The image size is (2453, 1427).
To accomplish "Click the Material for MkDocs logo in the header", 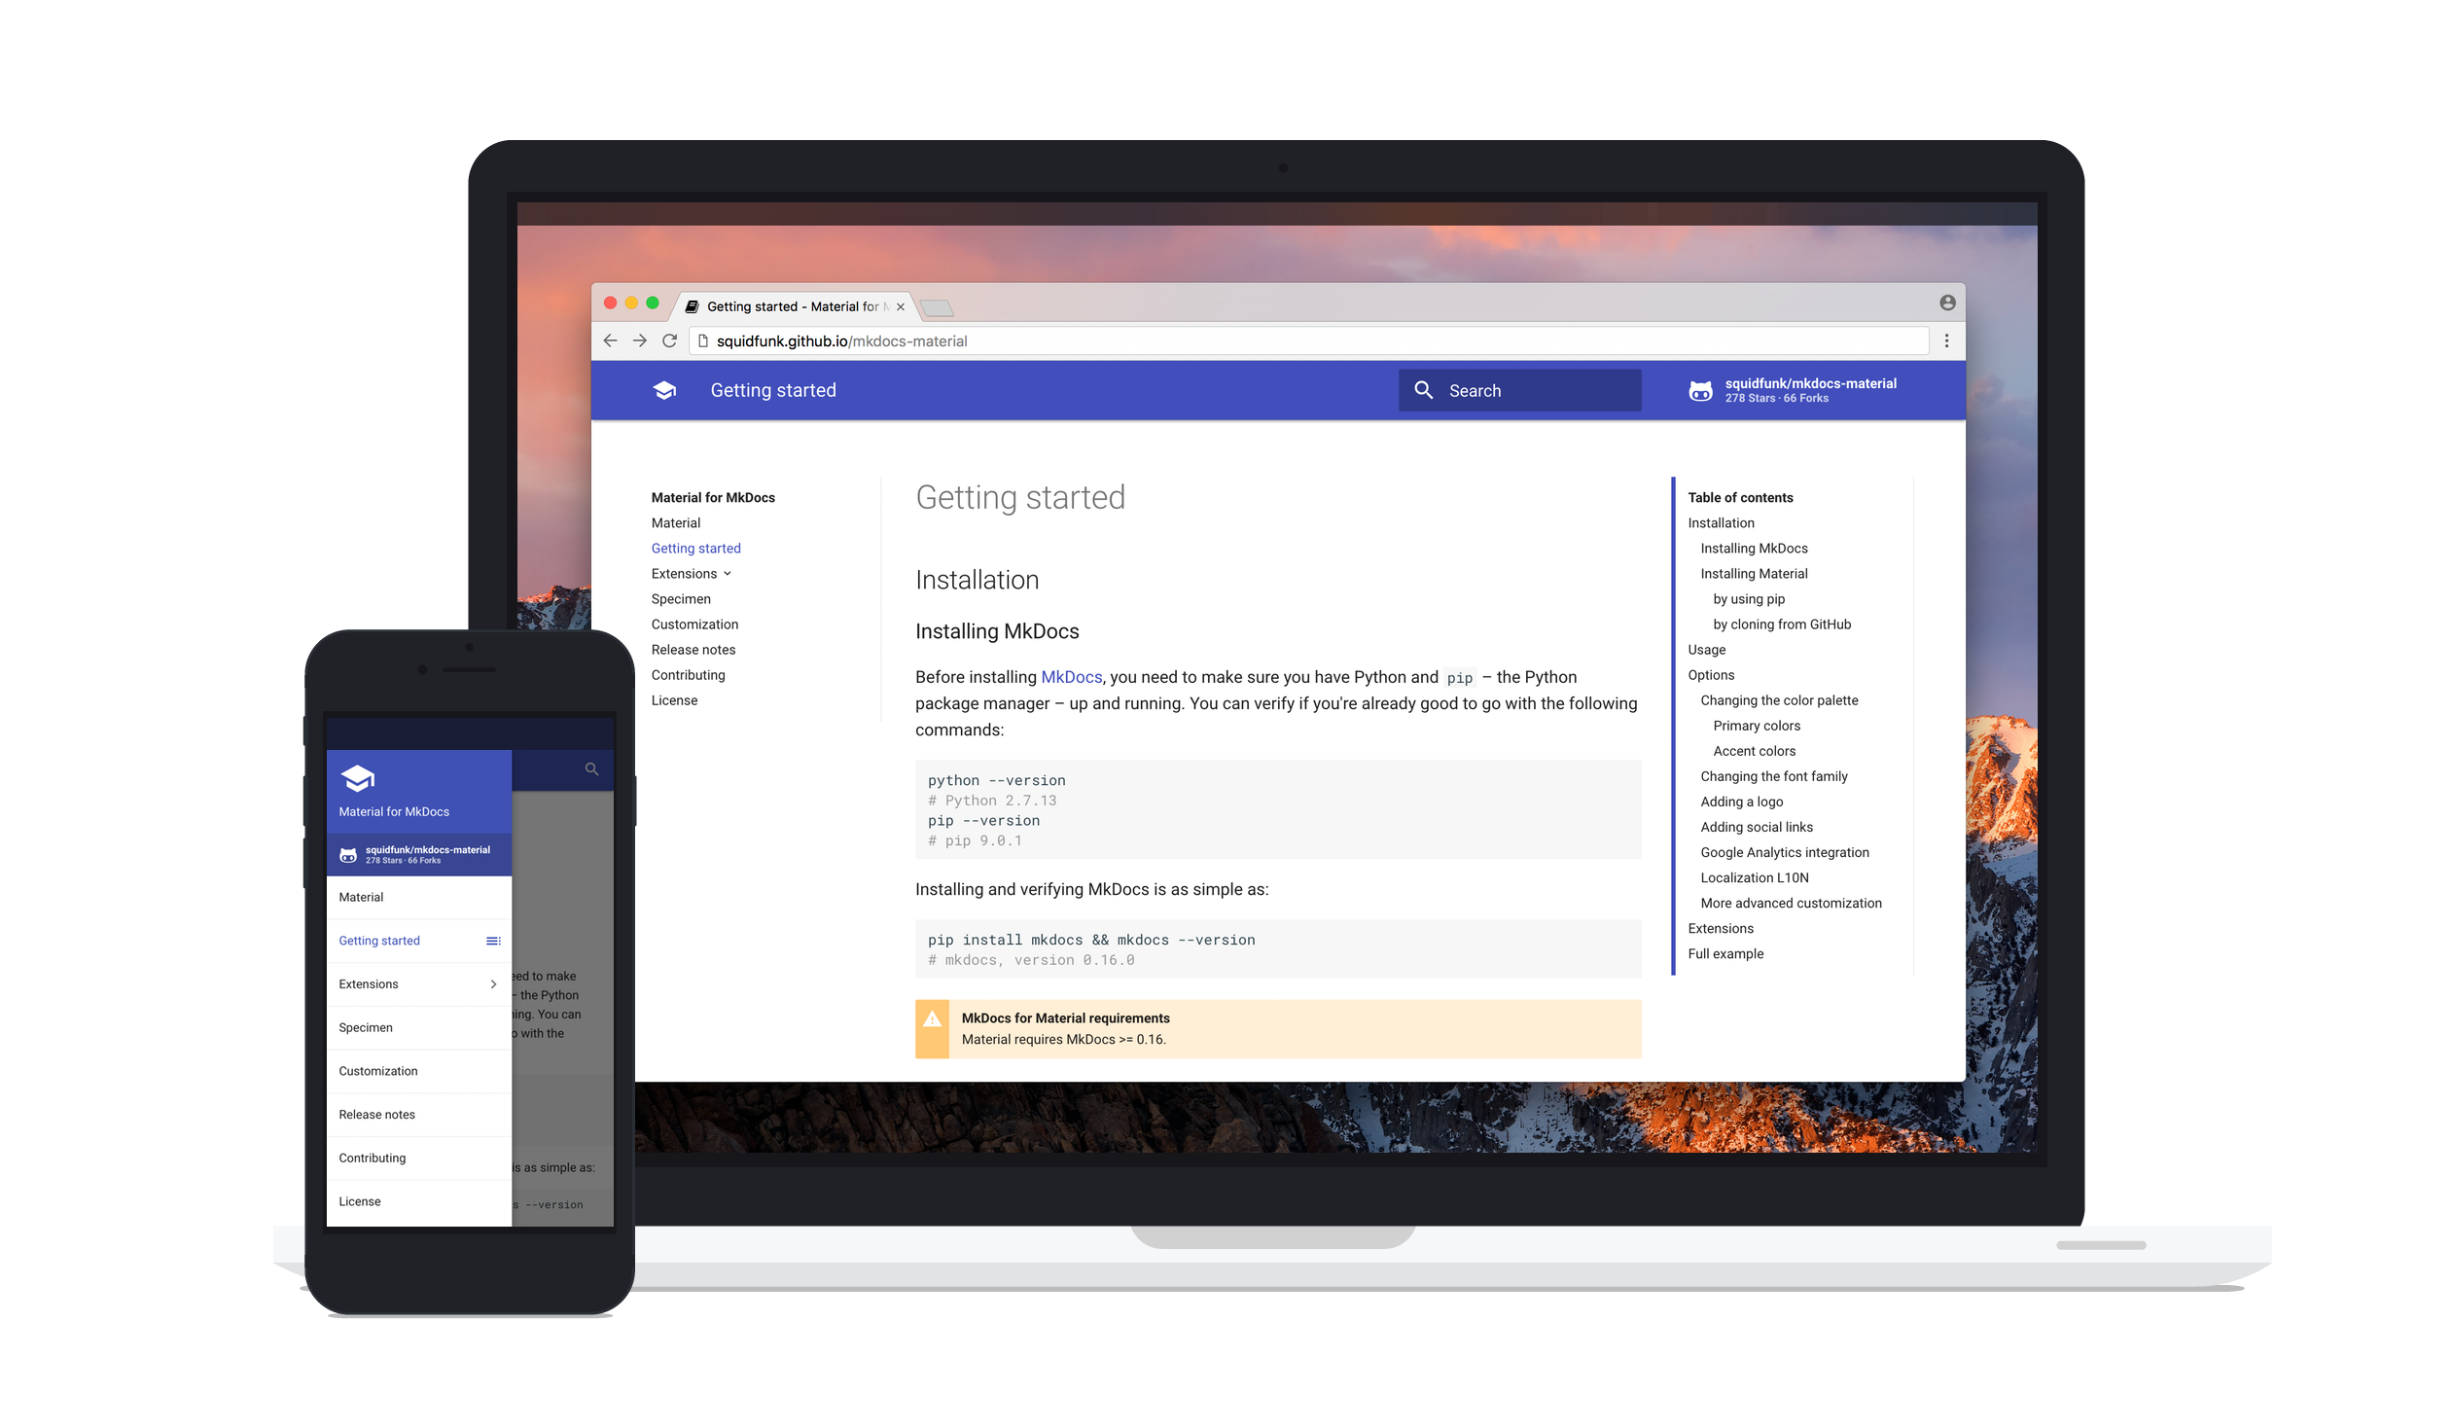I will [663, 389].
